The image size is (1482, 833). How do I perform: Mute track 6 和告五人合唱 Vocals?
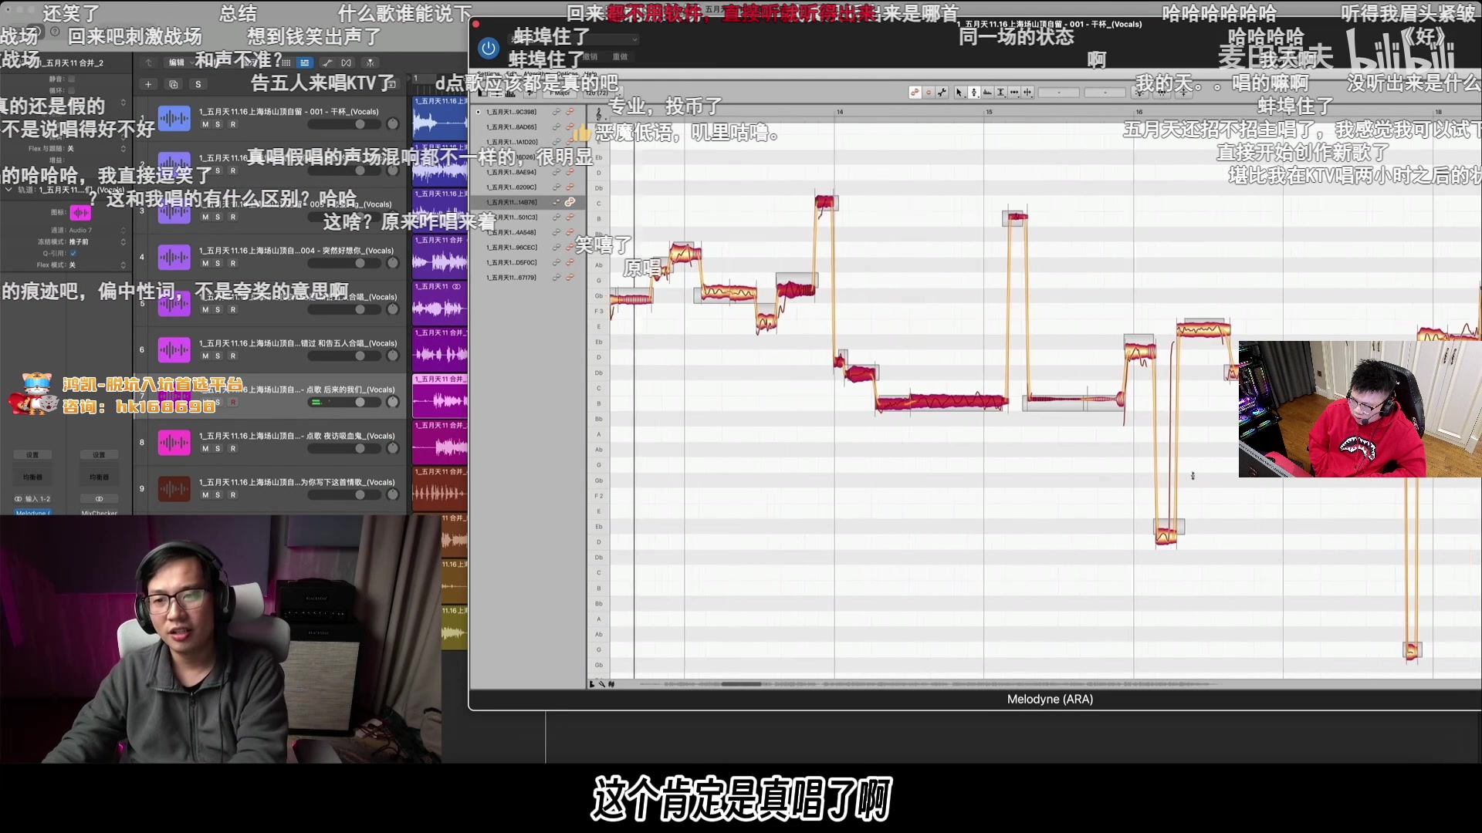tap(205, 356)
